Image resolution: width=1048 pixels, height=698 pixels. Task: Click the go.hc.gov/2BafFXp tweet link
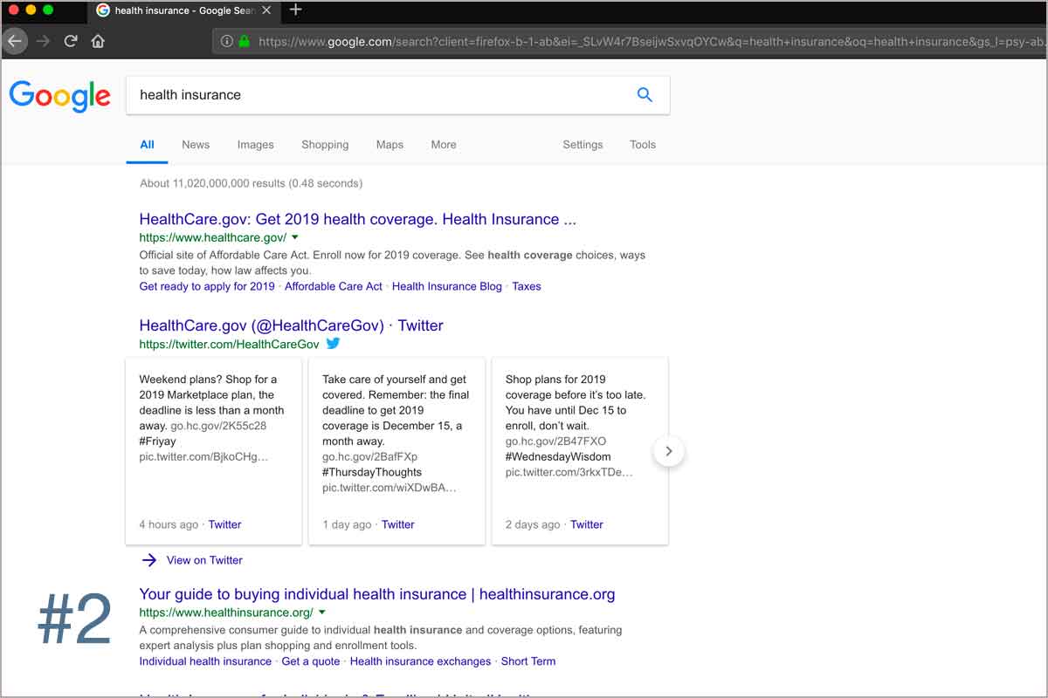click(370, 456)
